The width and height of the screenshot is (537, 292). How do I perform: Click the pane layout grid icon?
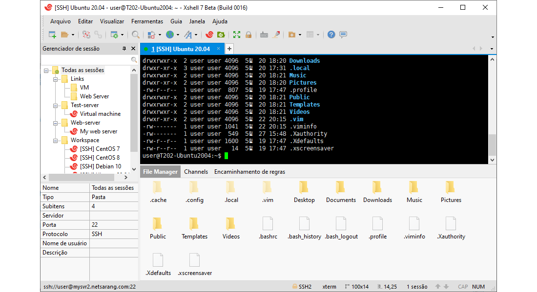pos(310,35)
